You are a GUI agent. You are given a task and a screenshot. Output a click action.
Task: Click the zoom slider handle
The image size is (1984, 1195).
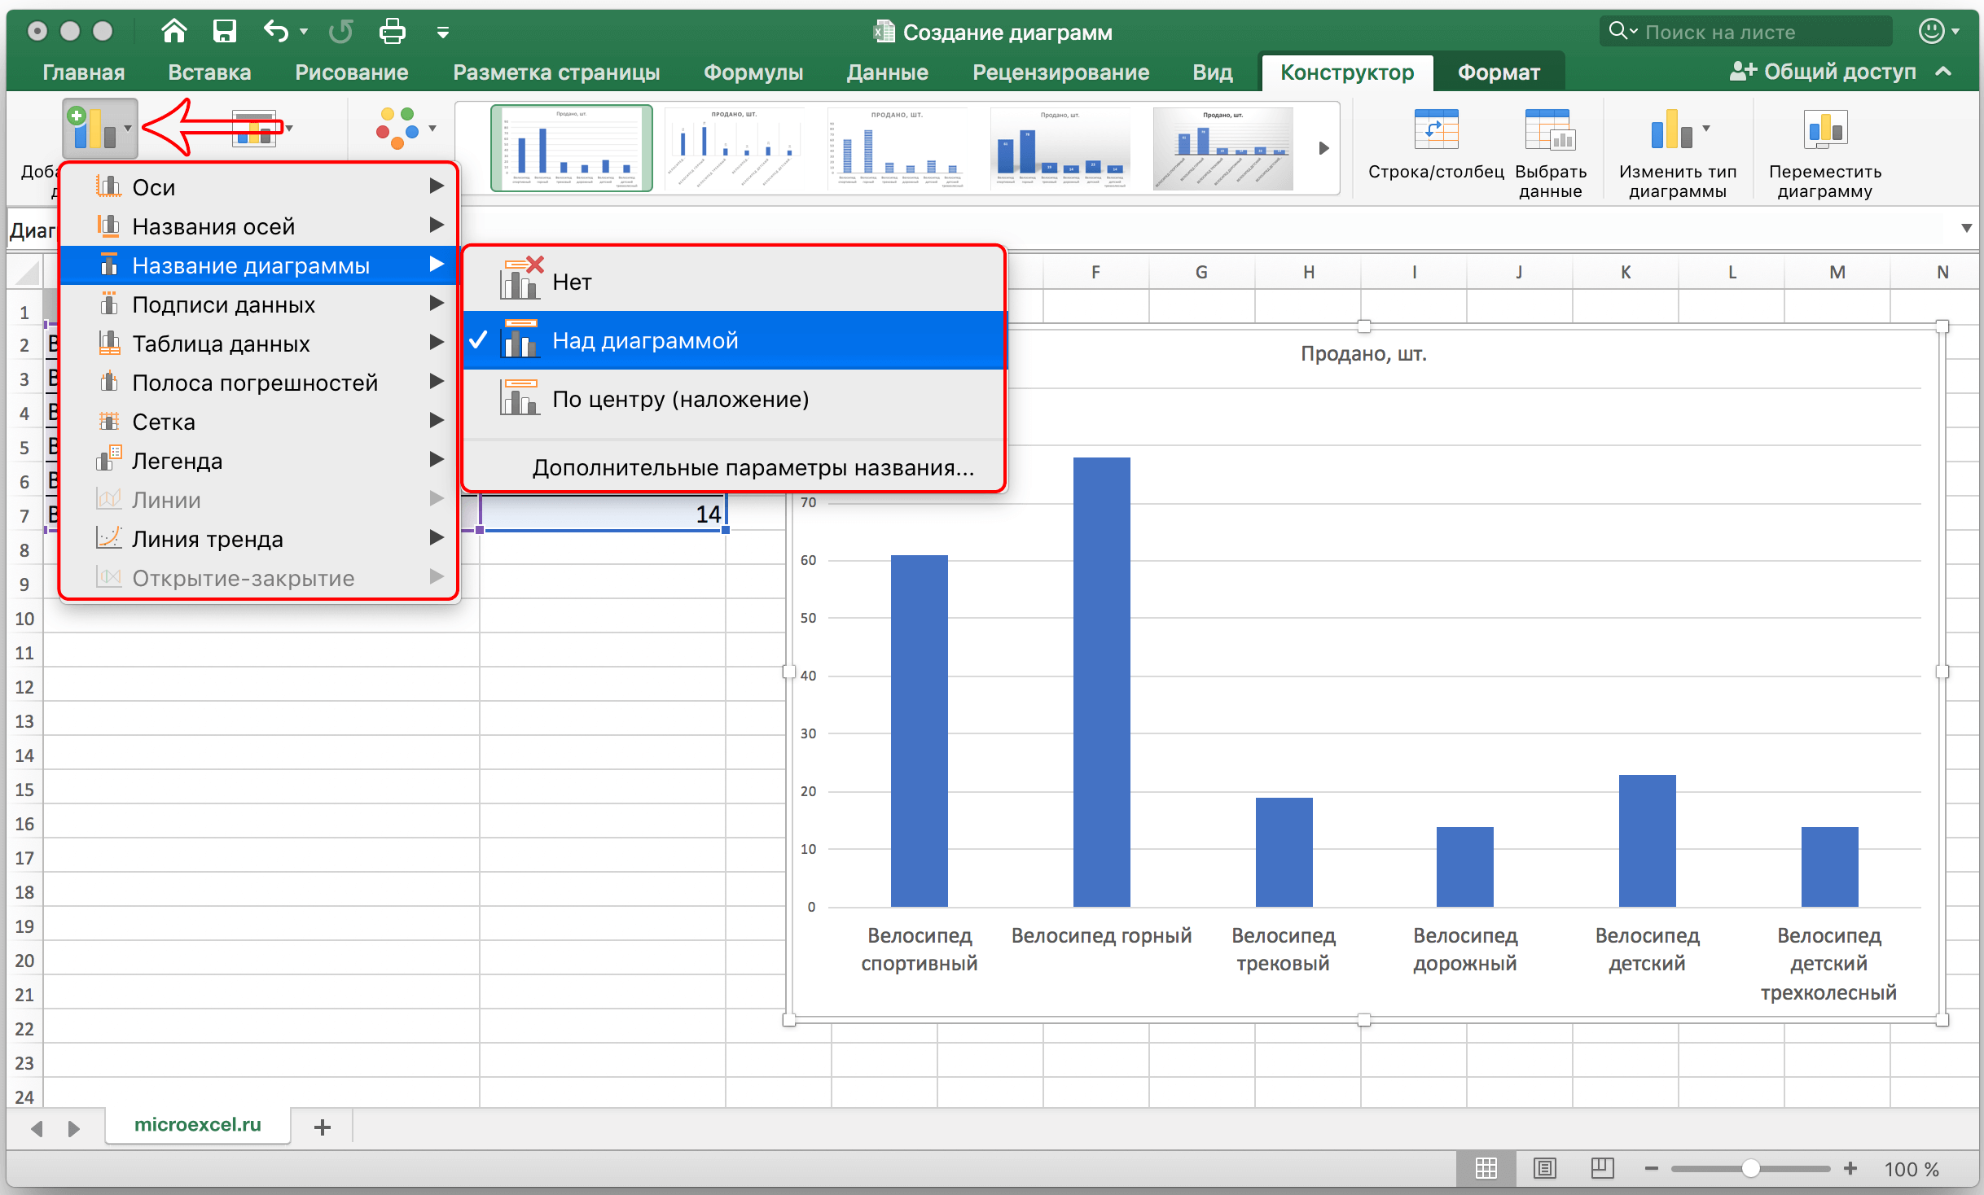(x=1749, y=1169)
